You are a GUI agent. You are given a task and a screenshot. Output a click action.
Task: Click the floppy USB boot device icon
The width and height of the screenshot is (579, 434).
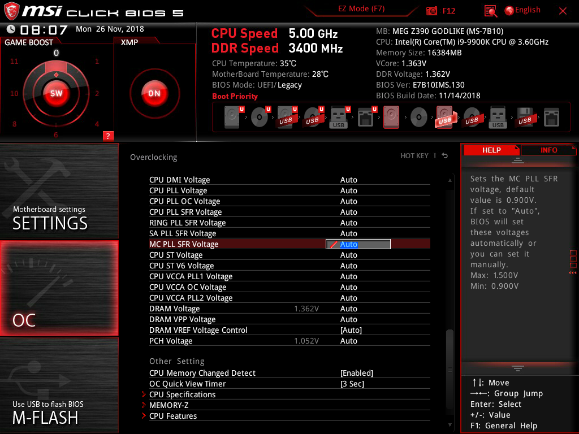pos(524,118)
